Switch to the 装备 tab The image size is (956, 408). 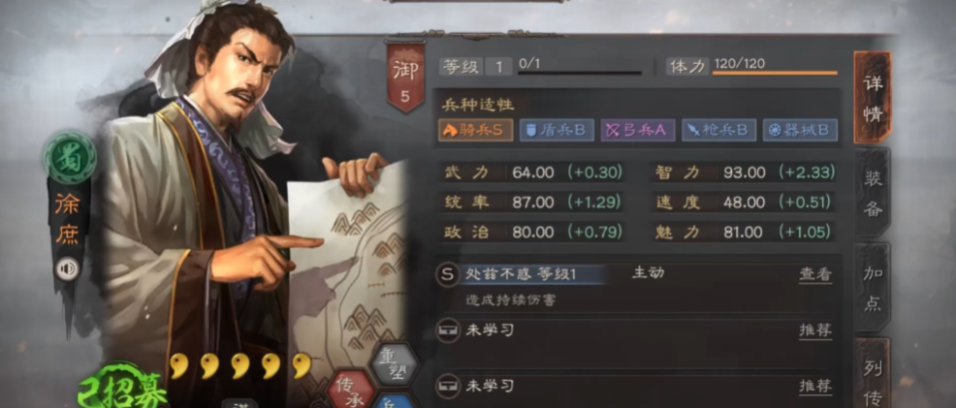point(873,193)
